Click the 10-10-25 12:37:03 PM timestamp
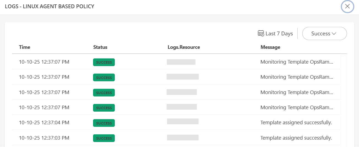This screenshot has height=147, width=359. point(44,138)
